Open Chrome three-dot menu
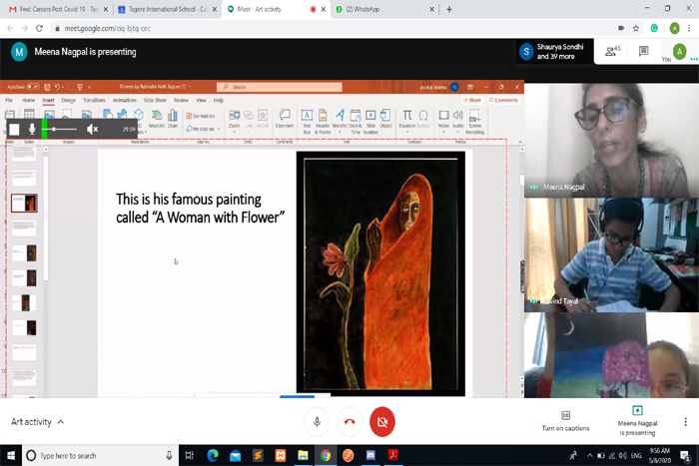 tap(689, 28)
